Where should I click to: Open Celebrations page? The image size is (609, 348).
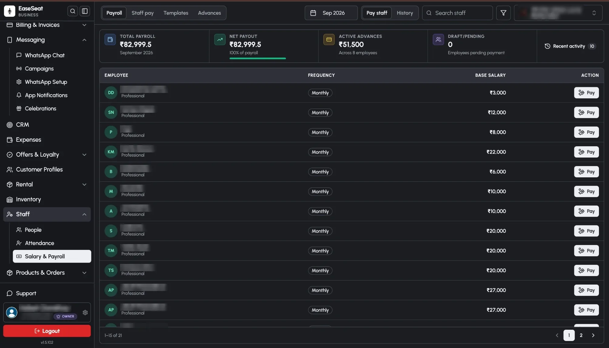pyautogui.click(x=40, y=108)
